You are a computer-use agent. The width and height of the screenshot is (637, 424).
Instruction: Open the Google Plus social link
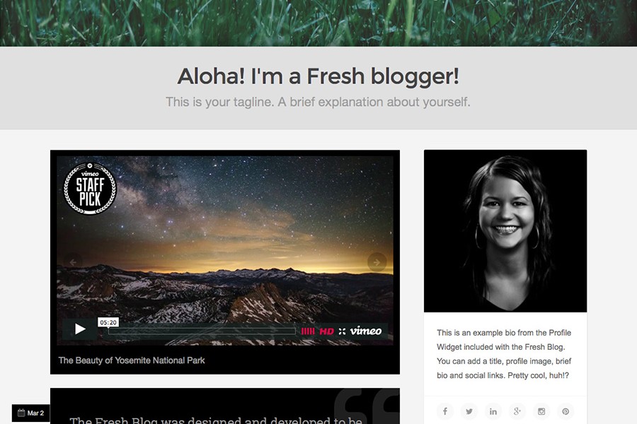click(x=517, y=411)
